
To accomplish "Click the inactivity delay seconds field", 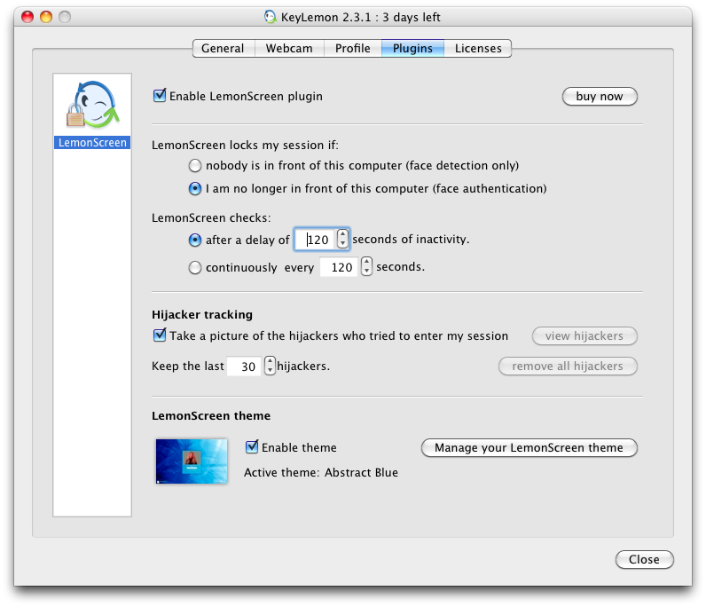I will [315, 240].
